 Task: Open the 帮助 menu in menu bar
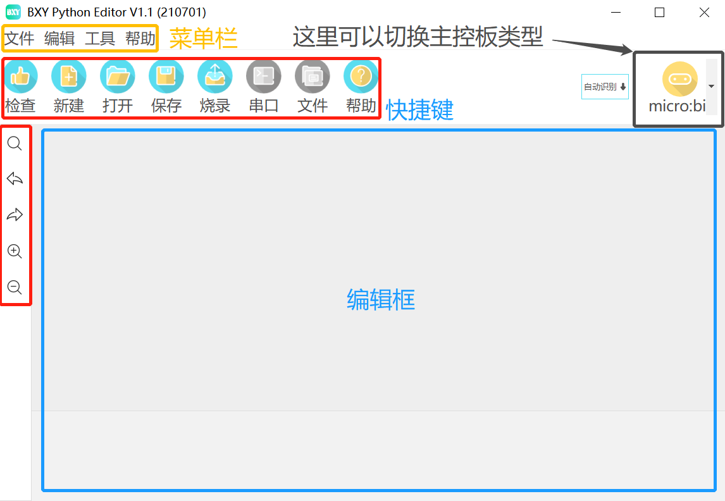coord(140,39)
